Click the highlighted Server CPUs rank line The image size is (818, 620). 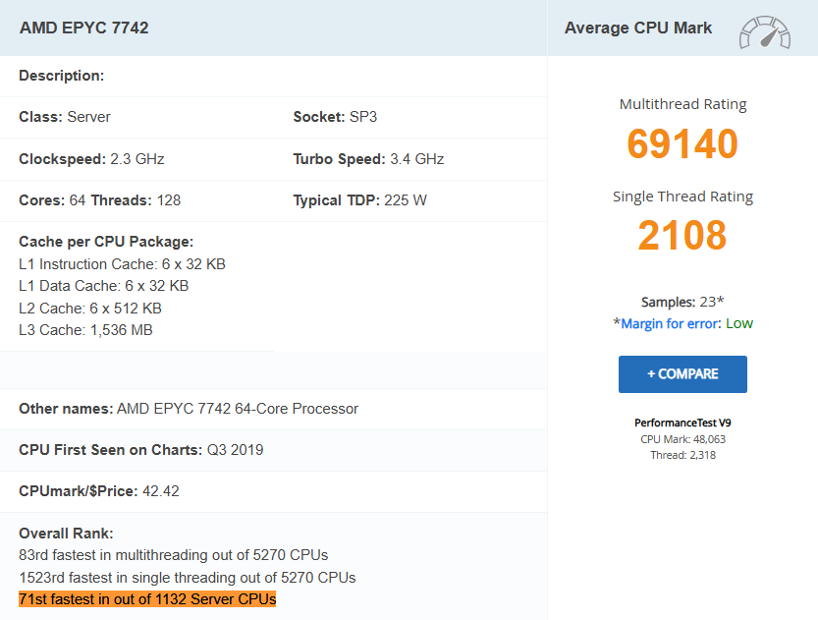pos(147,598)
